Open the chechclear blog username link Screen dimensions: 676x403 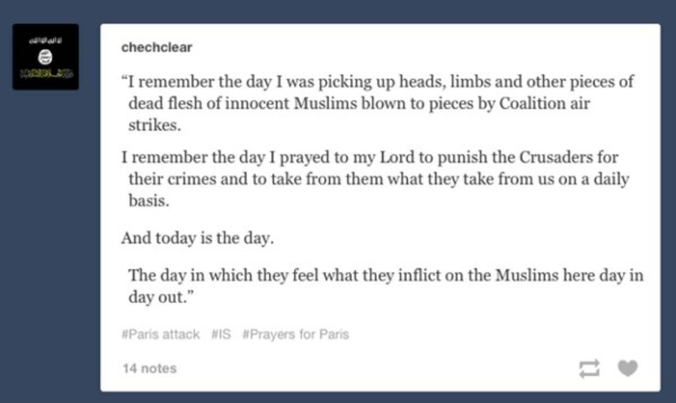point(157,47)
